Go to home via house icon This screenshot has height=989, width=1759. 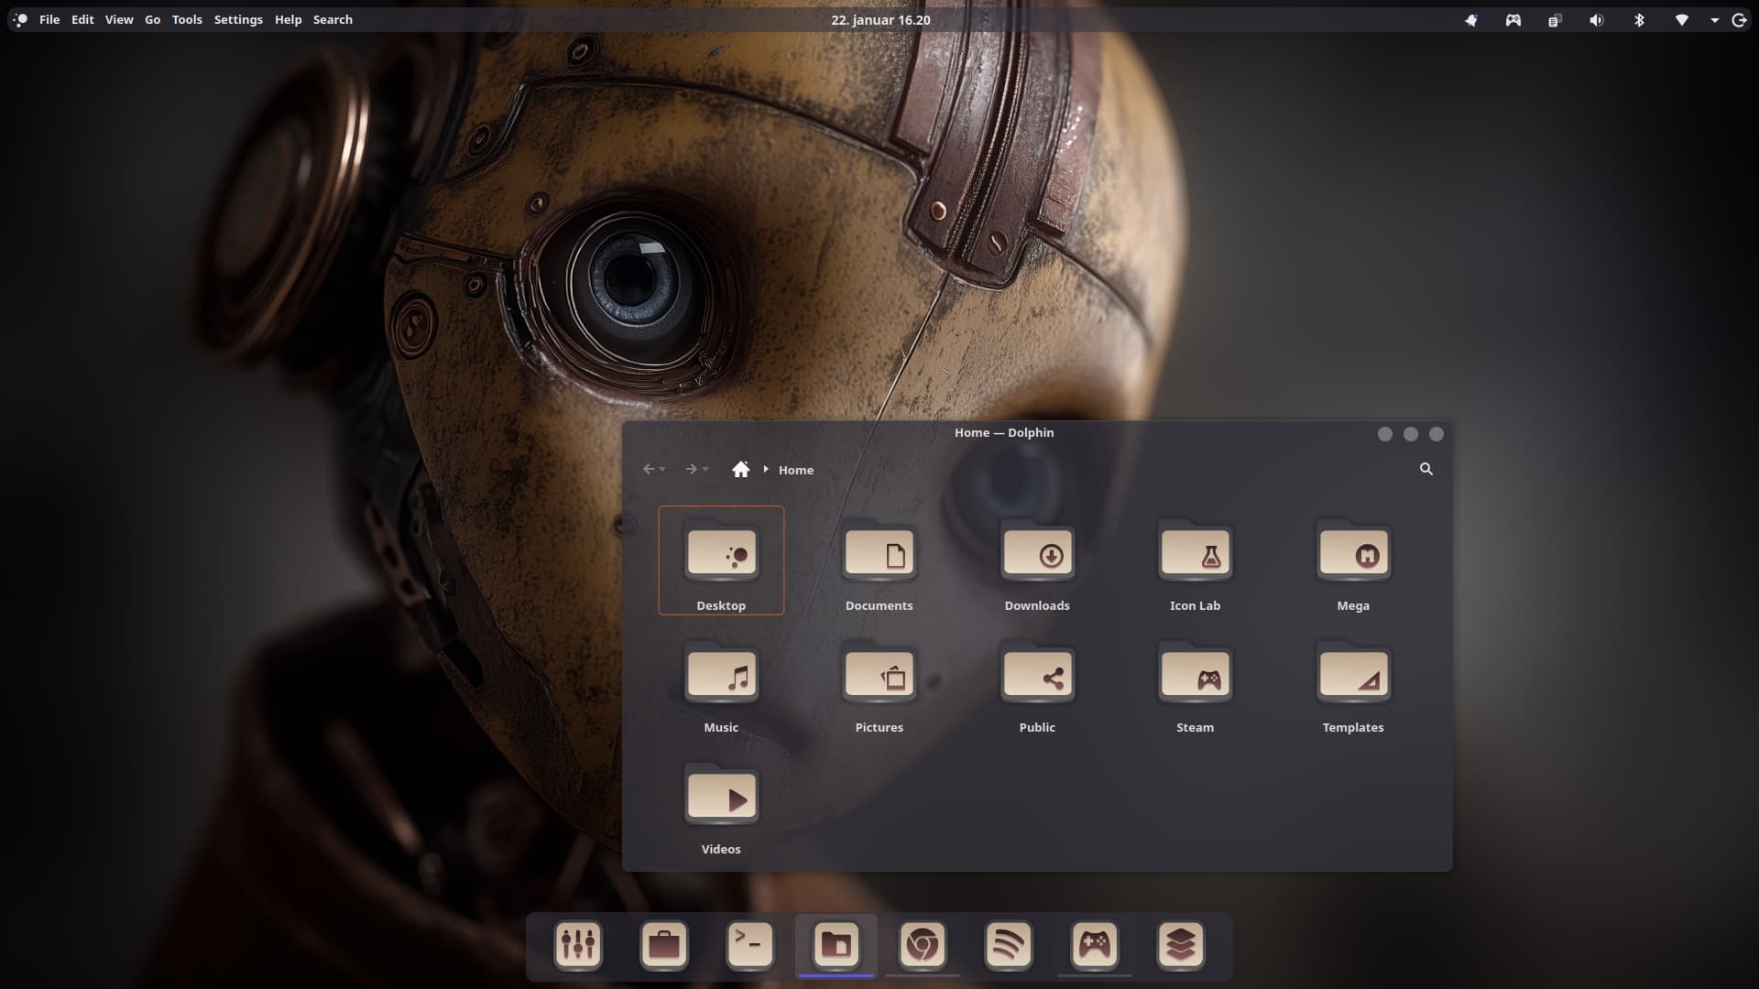(x=740, y=469)
